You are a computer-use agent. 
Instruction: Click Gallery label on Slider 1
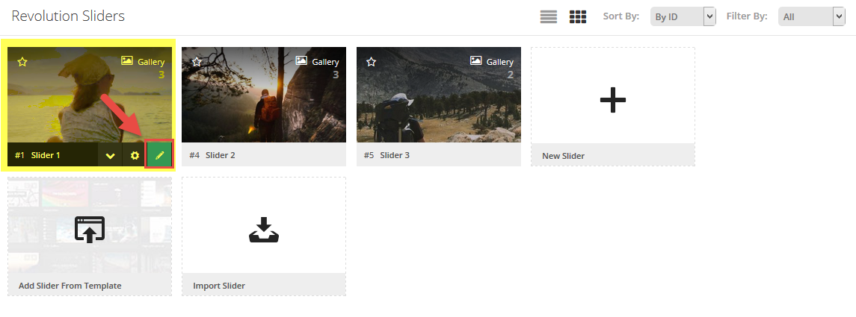[151, 62]
